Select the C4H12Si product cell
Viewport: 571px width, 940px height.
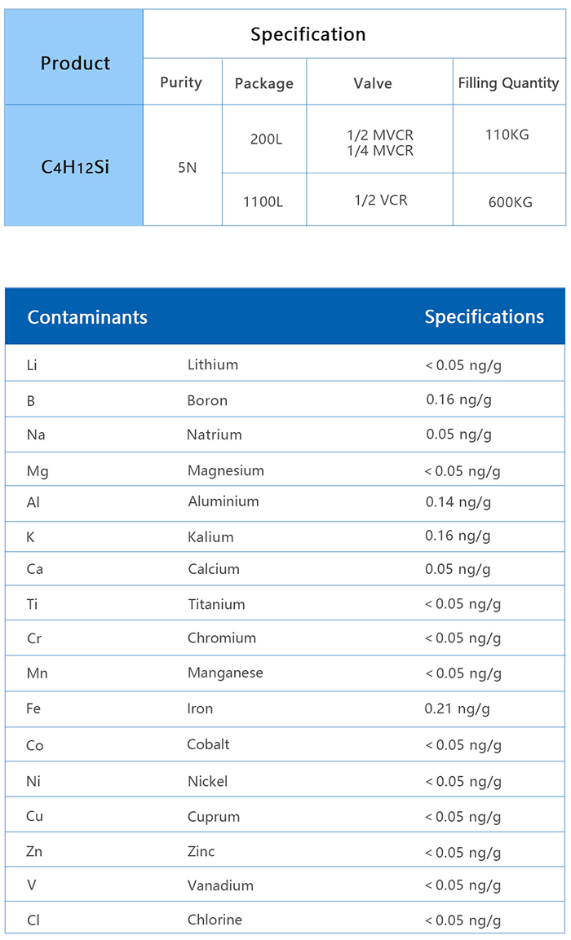(x=75, y=168)
